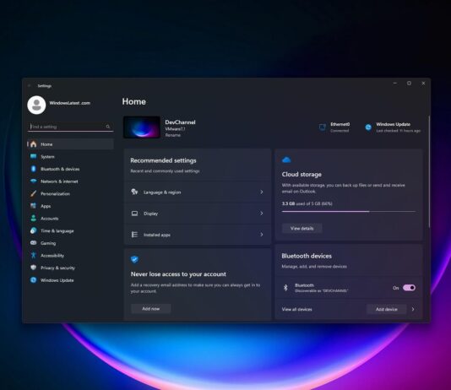Click the Accessibility figure icon
Screen dimensions: 451x390
coord(34,255)
